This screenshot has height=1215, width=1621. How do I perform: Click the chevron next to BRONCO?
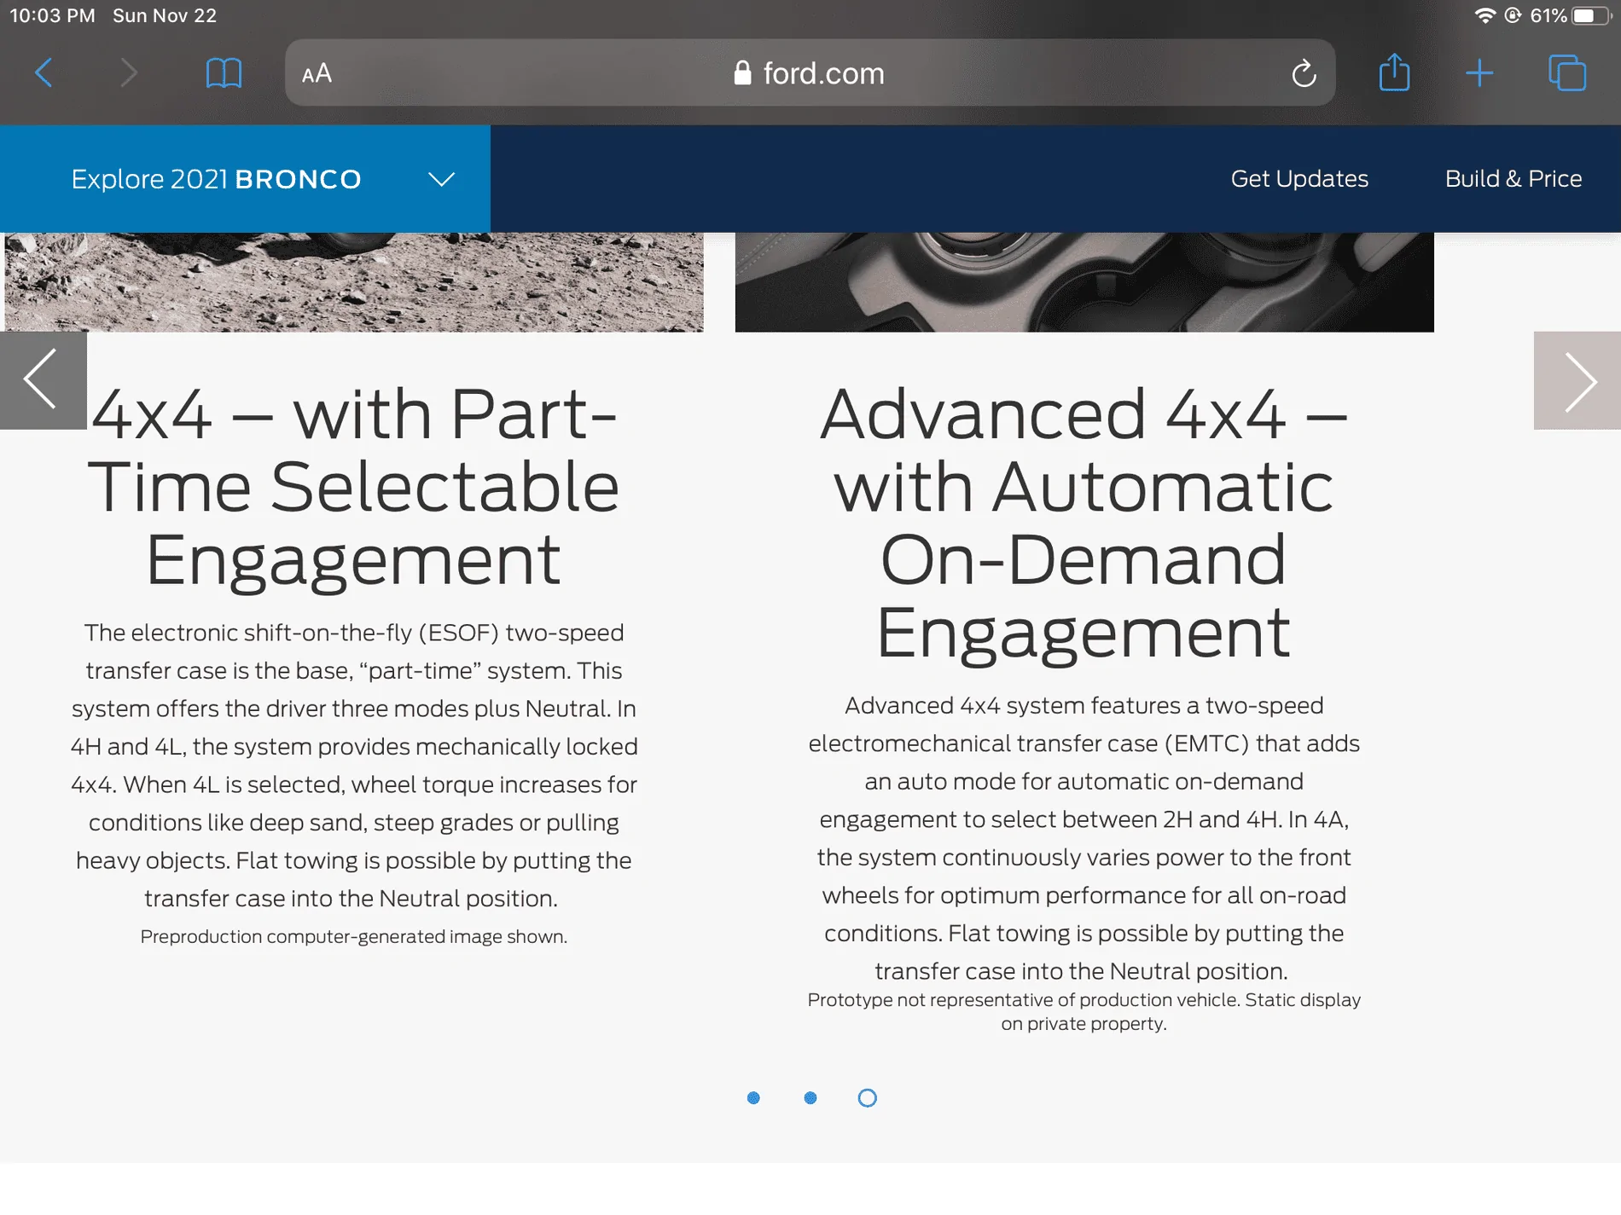[x=441, y=179]
